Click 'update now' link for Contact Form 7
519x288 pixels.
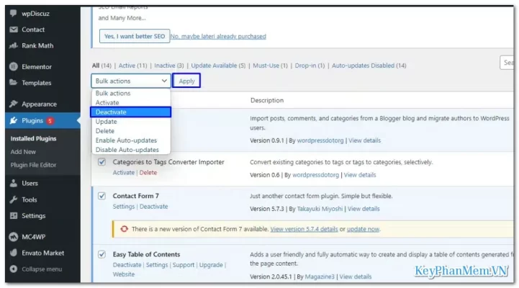363,230
